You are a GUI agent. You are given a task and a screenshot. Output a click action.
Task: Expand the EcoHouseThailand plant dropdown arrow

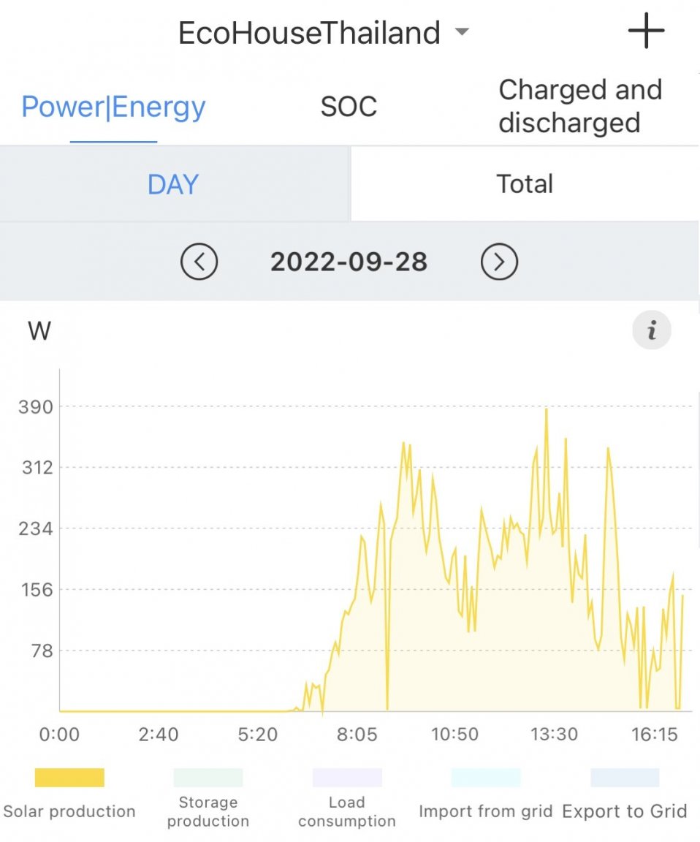tap(462, 31)
